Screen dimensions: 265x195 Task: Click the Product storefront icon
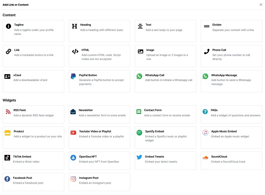click(x=8, y=133)
